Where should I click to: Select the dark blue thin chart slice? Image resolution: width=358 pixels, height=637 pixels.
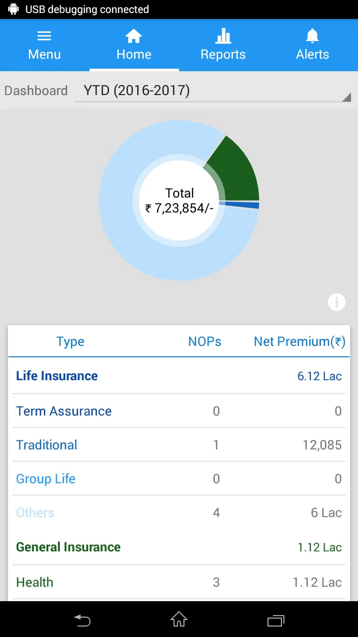(239, 206)
